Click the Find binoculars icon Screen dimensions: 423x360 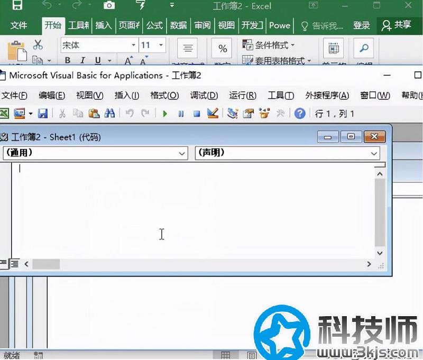110,114
